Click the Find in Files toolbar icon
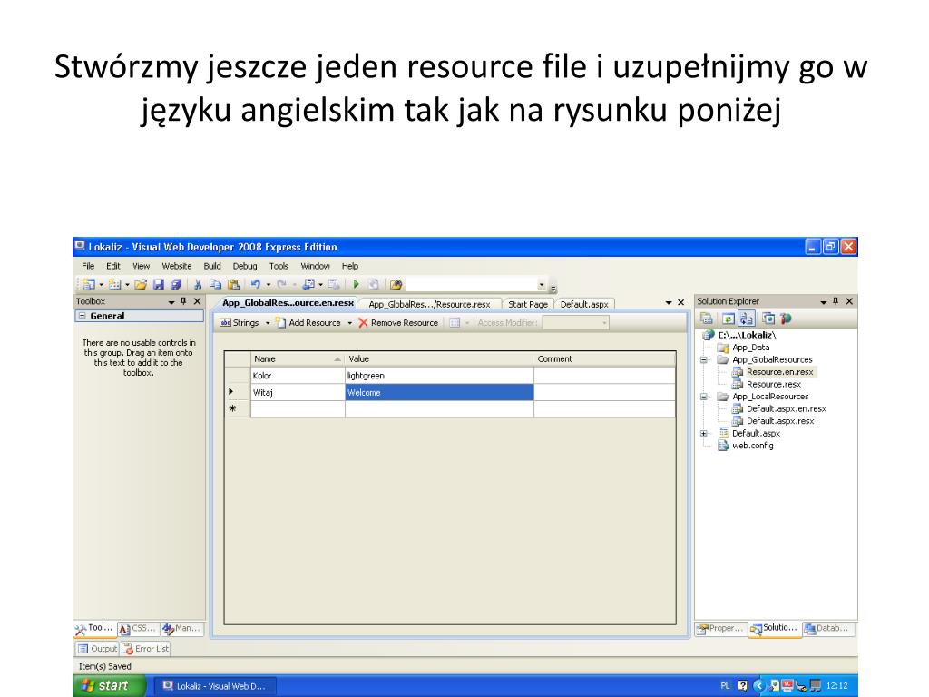The width and height of the screenshot is (929, 697). pyautogui.click(x=396, y=284)
